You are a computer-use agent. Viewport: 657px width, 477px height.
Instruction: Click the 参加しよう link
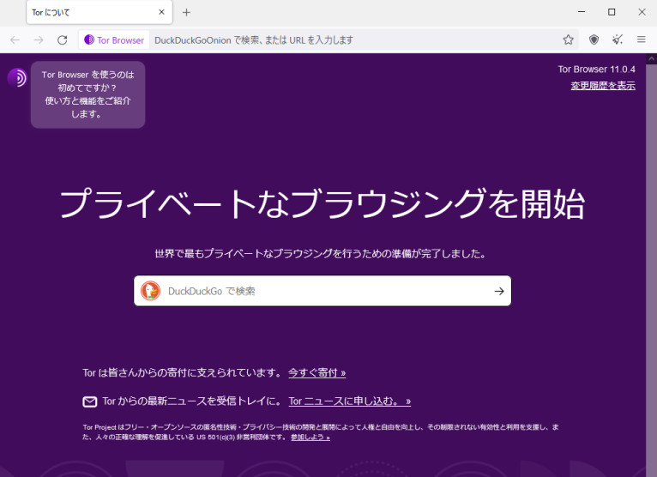(310, 438)
